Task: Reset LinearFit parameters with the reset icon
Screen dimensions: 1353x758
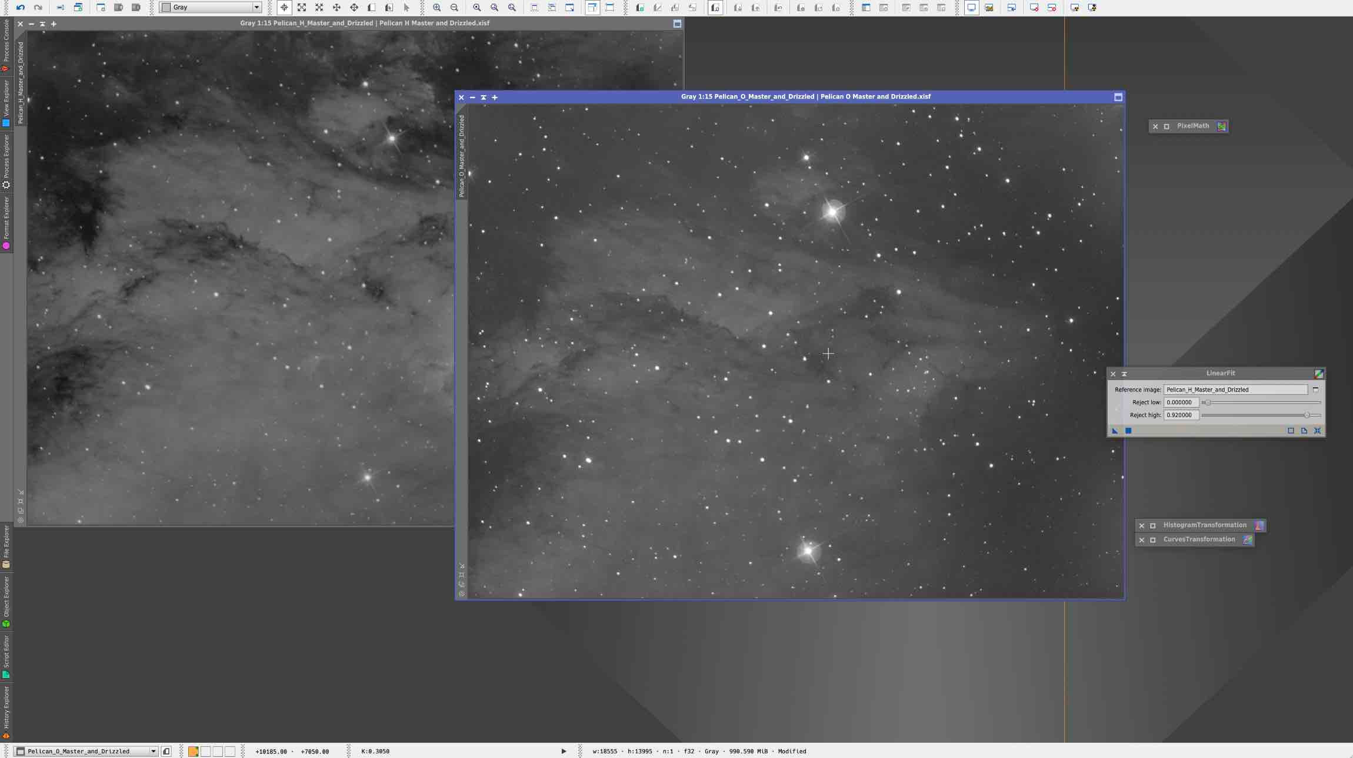Action: 1318,430
